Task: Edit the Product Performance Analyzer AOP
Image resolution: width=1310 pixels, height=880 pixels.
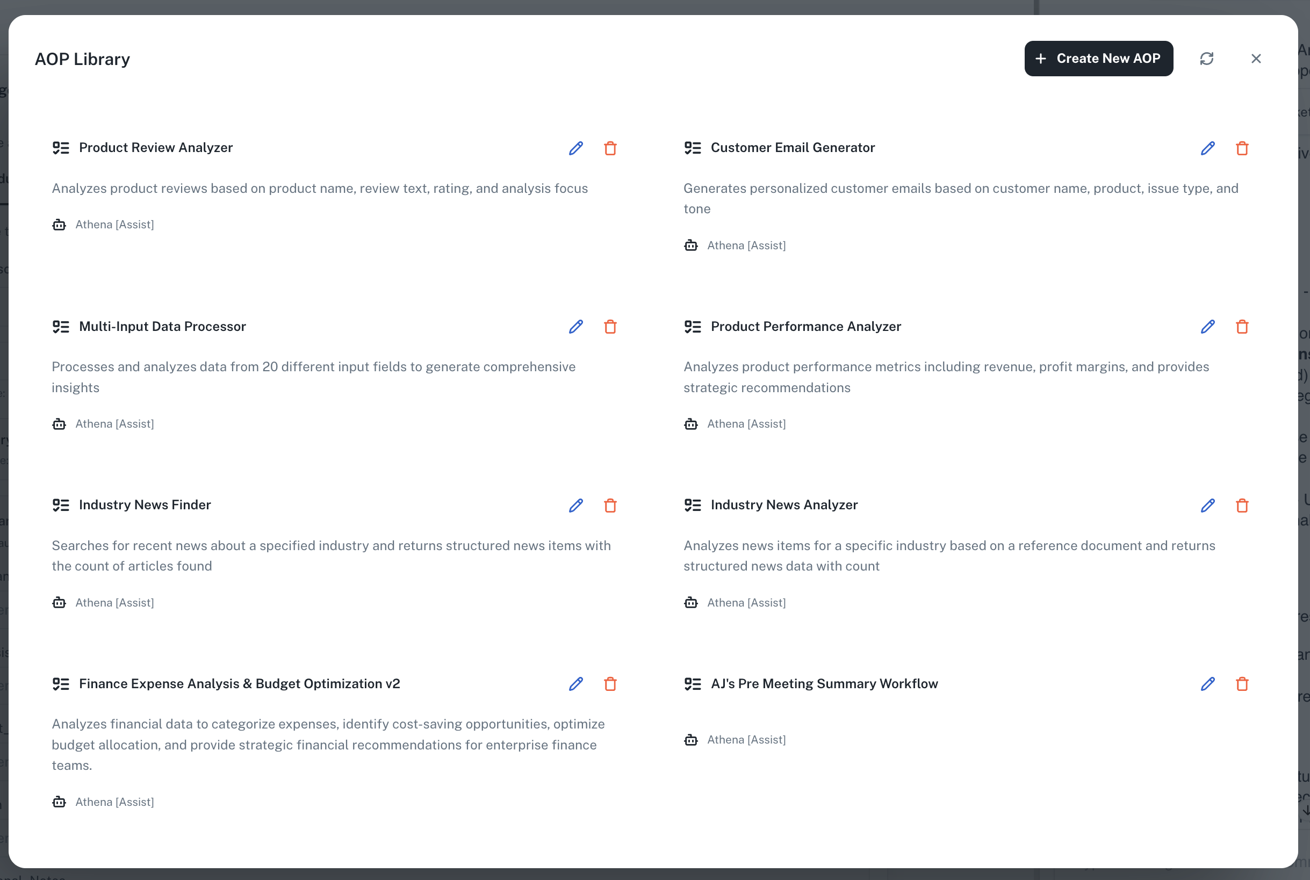Action: tap(1207, 327)
